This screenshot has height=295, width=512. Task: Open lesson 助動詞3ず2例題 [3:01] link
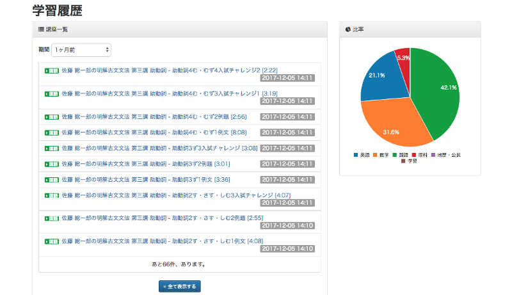tap(146, 163)
